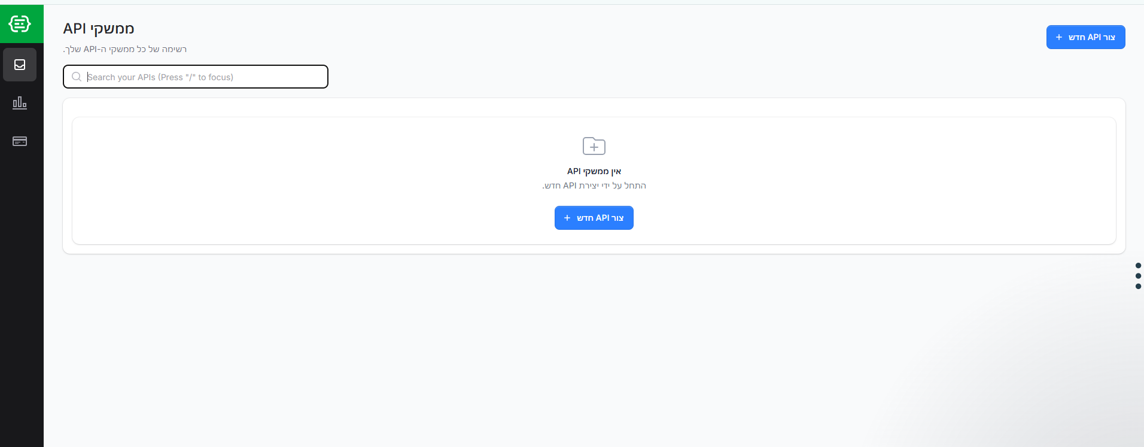Click the center 'צור API חדש' button

click(x=594, y=218)
